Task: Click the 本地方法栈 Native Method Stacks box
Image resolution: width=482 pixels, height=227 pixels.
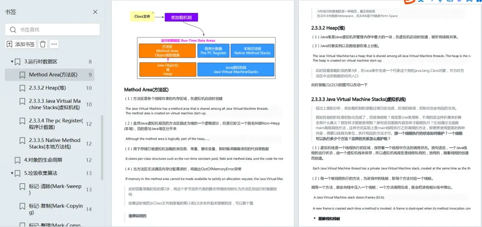Action: pyautogui.click(x=252, y=51)
